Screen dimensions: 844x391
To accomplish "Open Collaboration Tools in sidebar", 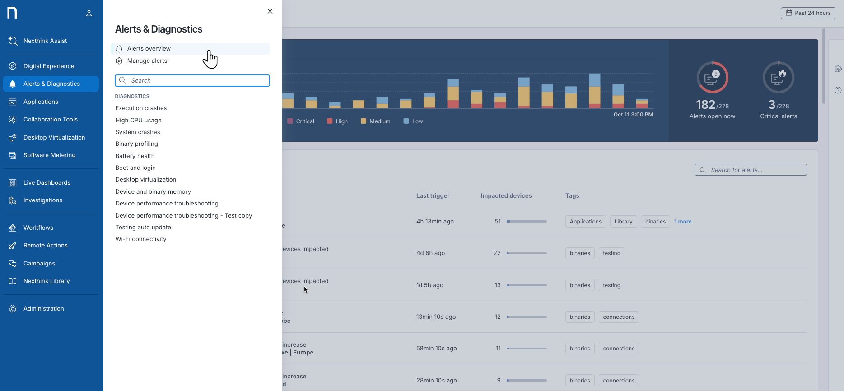I will [x=51, y=120].
